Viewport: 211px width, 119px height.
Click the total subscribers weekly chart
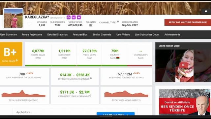point(23,94)
